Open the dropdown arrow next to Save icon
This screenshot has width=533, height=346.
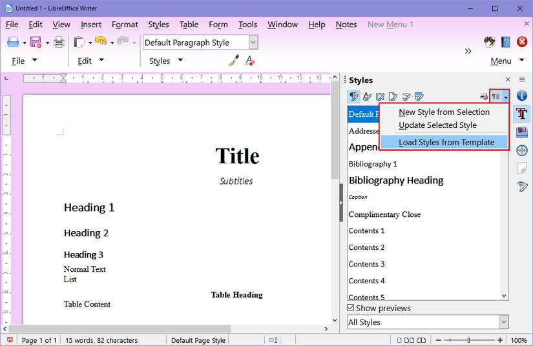click(x=47, y=43)
